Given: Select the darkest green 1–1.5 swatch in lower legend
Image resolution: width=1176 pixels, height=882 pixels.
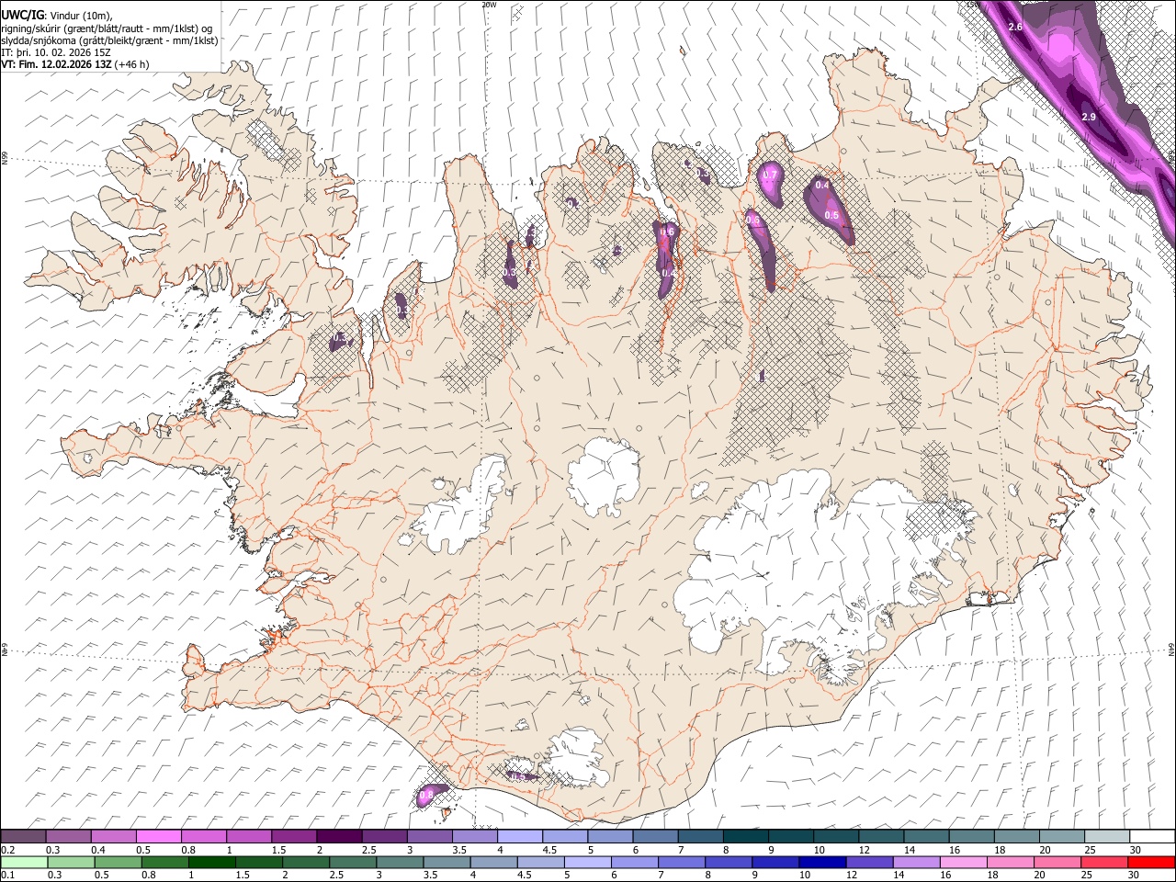Looking at the screenshot, I should pos(210,862).
